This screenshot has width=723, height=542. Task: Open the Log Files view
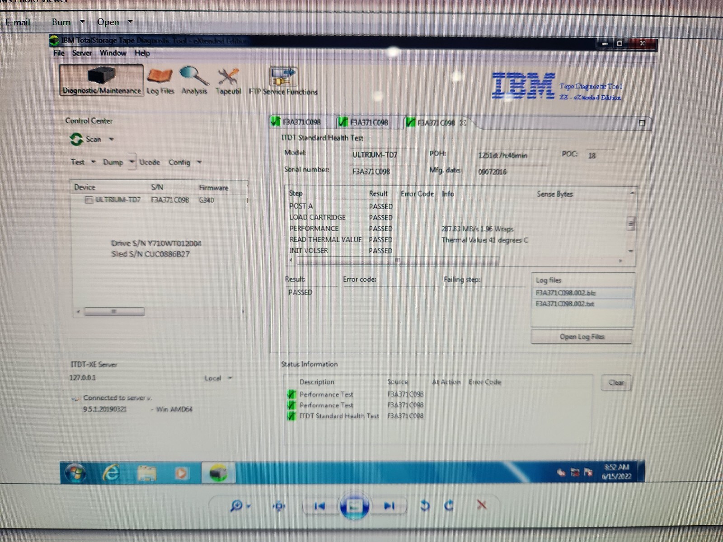(160, 81)
